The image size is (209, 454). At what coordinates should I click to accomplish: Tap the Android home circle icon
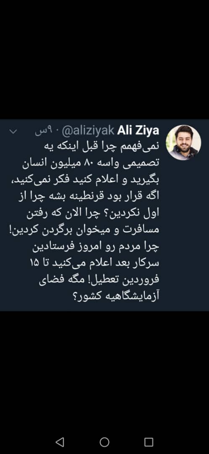pos(104,442)
